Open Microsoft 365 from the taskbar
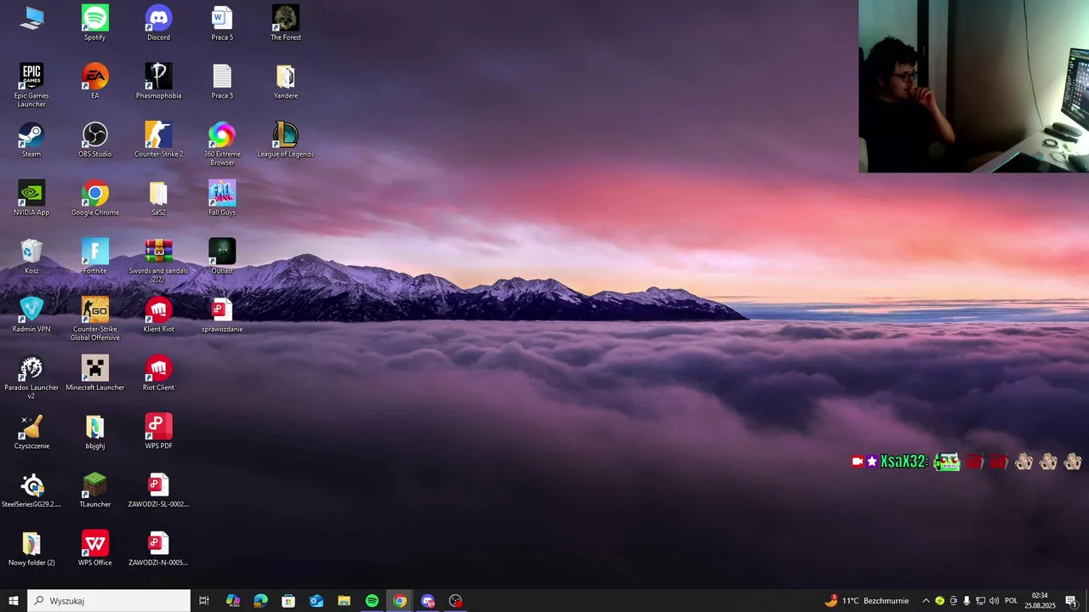 pyautogui.click(x=232, y=601)
